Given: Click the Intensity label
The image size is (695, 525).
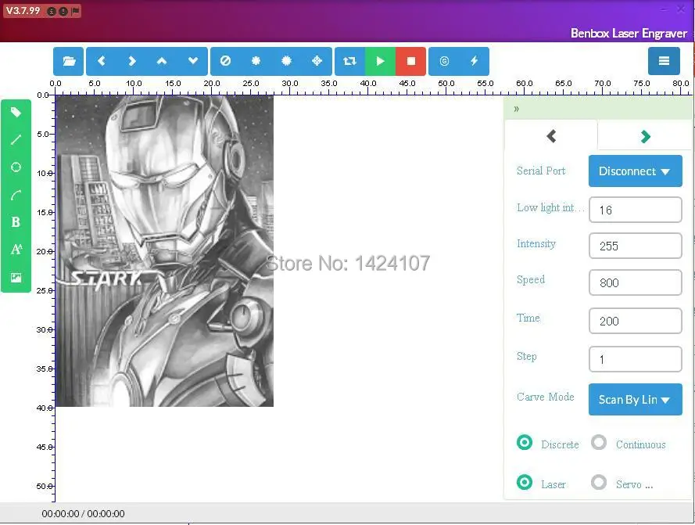Looking at the screenshot, I should 536,243.
